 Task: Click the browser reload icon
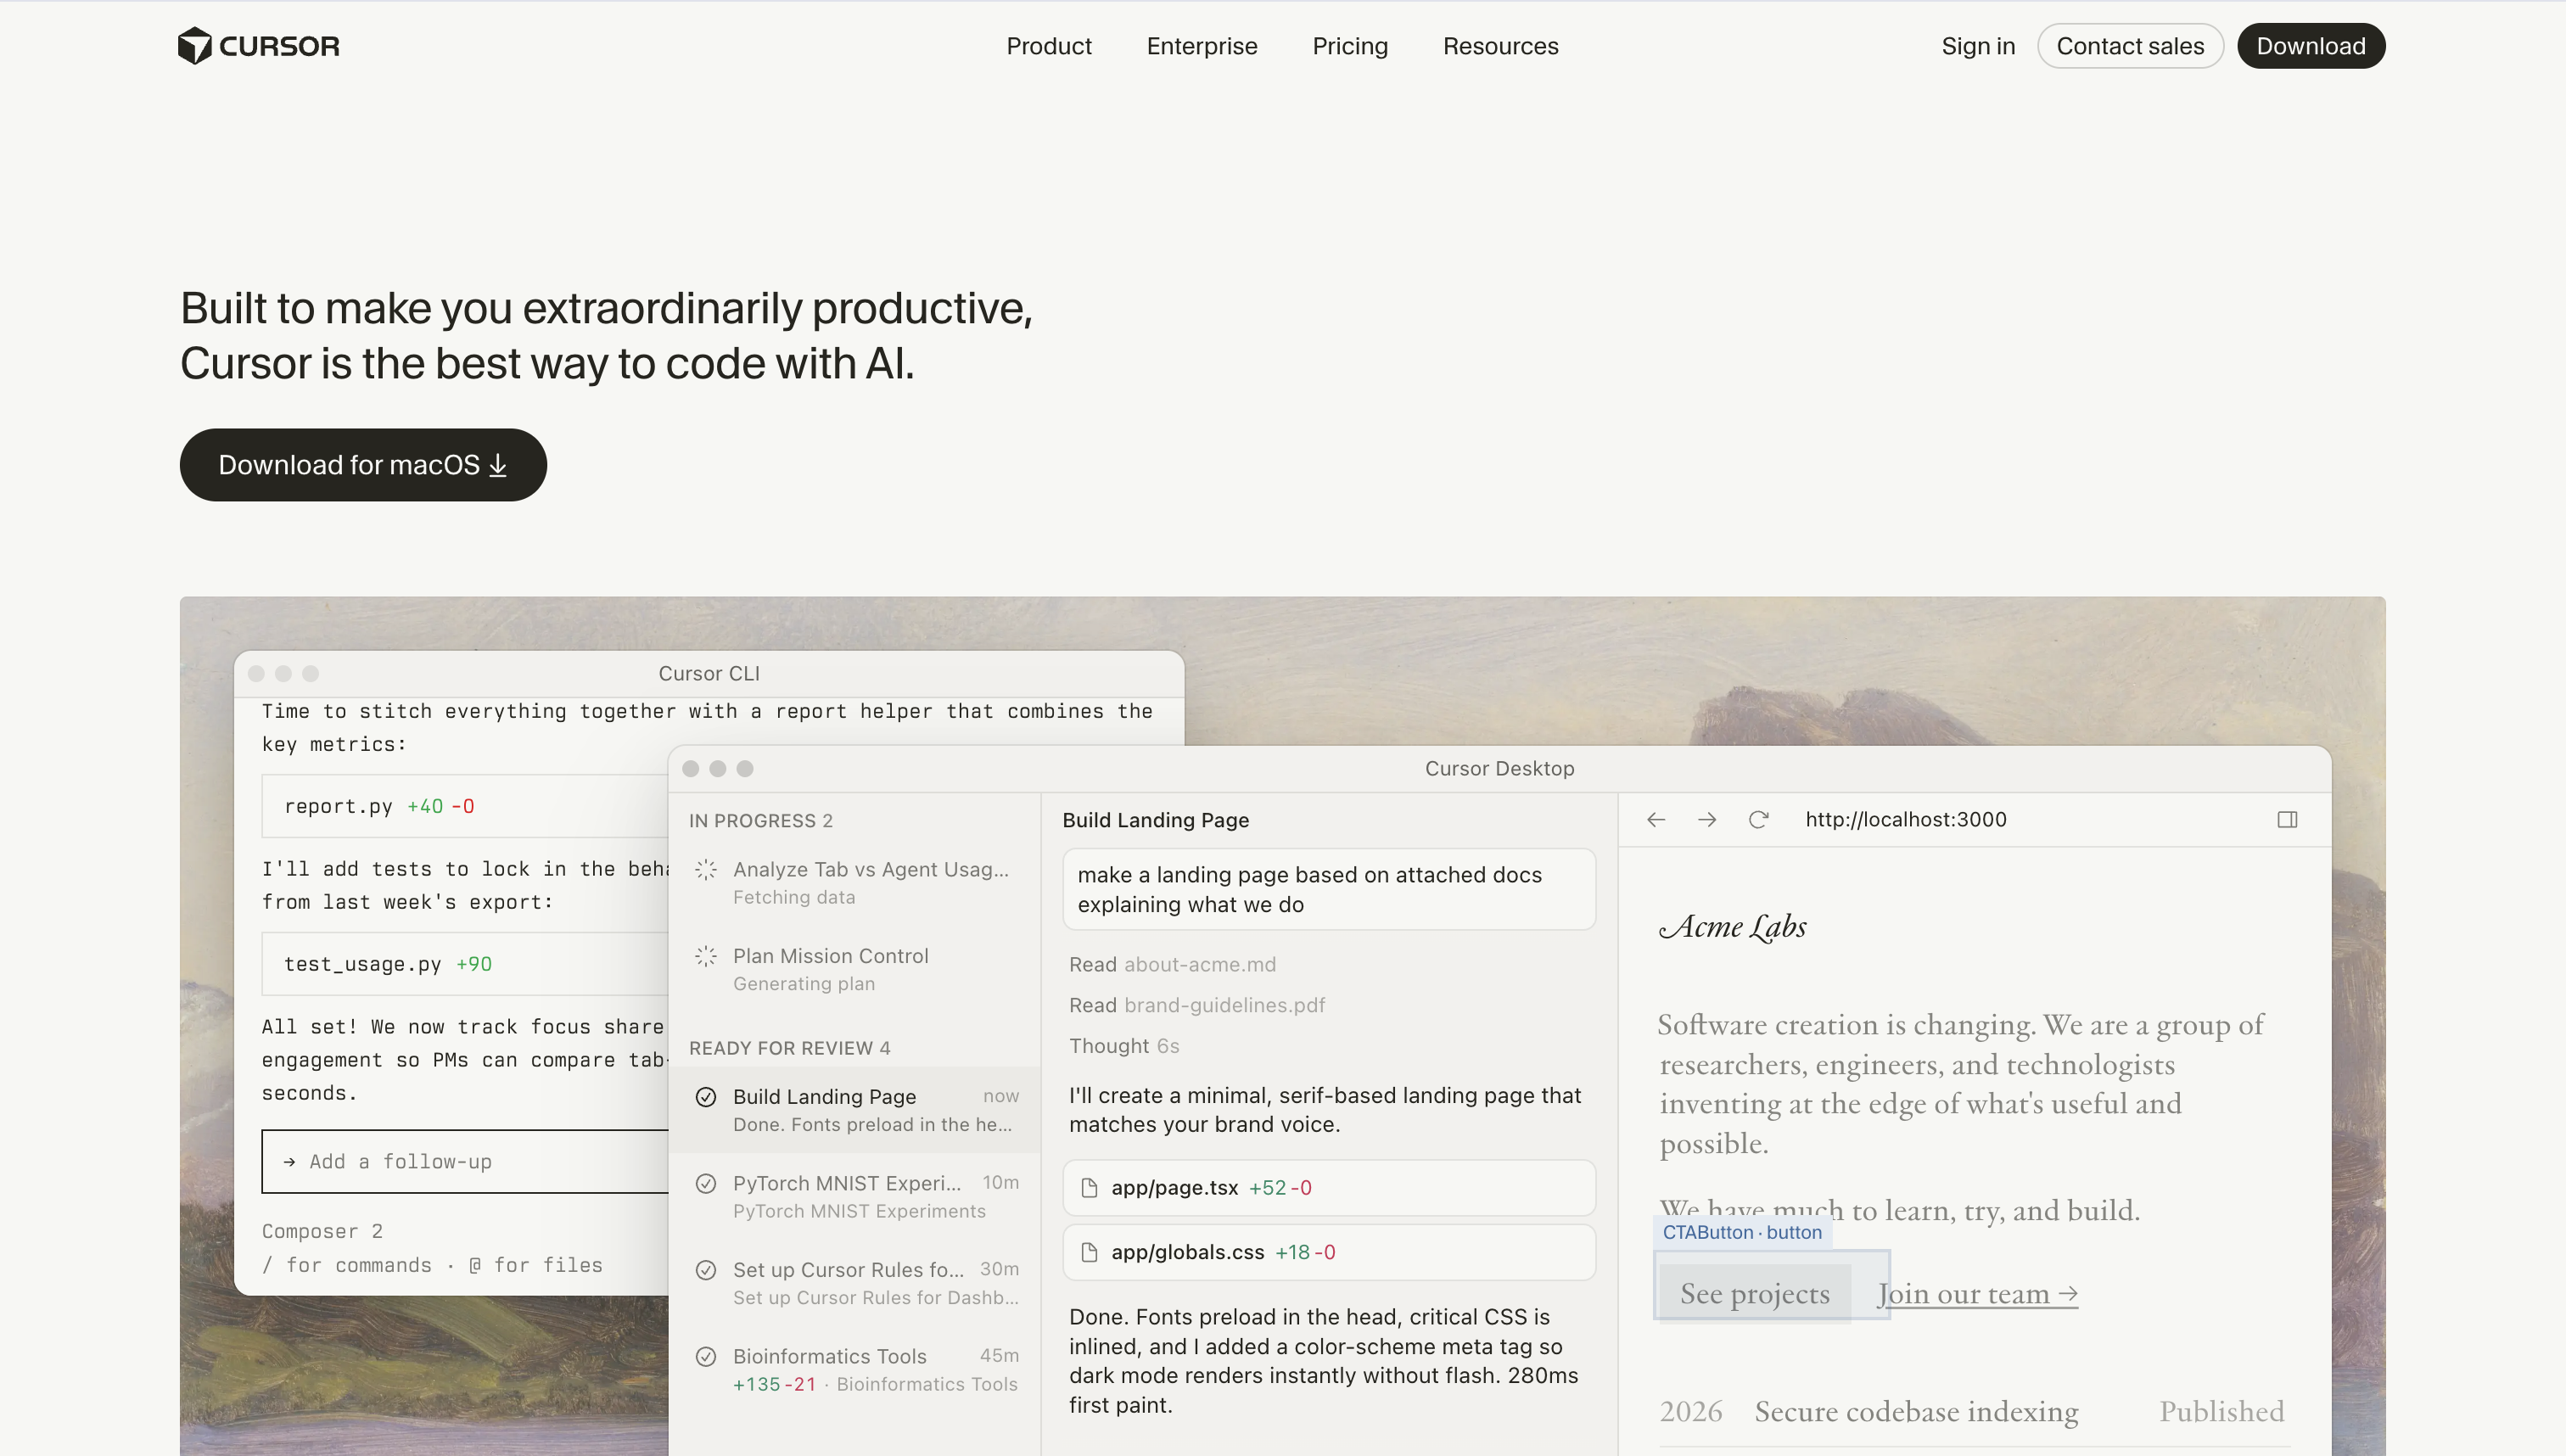pyautogui.click(x=1758, y=820)
